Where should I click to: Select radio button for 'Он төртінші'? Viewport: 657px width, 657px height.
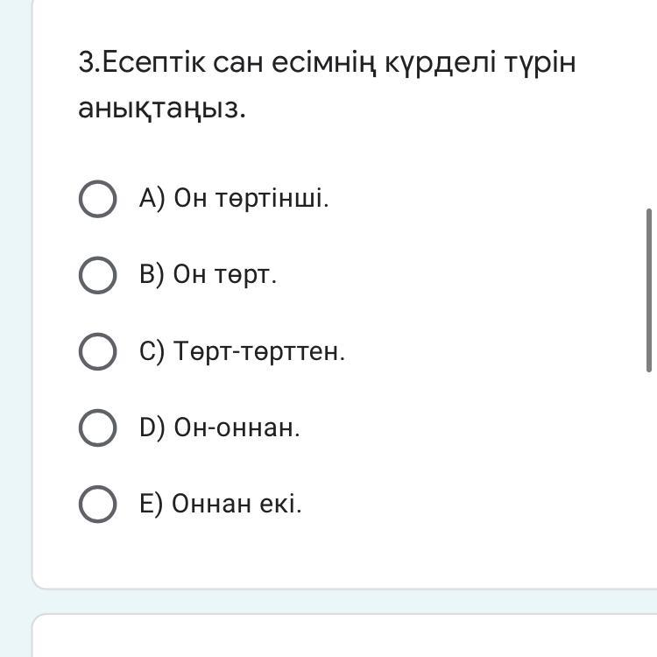97,199
